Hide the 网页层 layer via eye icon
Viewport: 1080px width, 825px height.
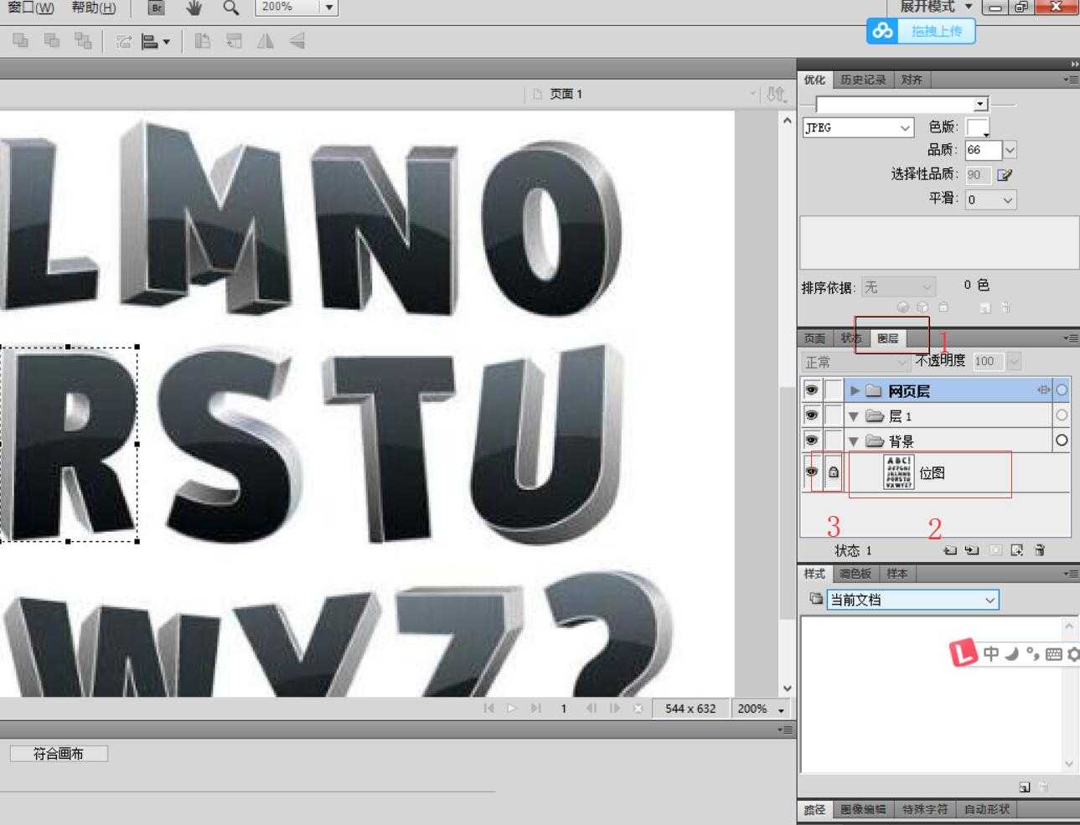coord(811,390)
